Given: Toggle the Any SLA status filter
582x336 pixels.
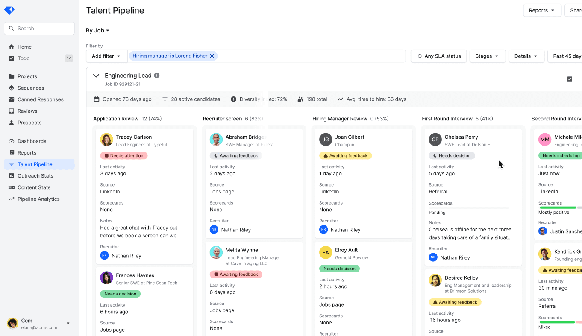Looking at the screenshot, I should click(x=438, y=56).
